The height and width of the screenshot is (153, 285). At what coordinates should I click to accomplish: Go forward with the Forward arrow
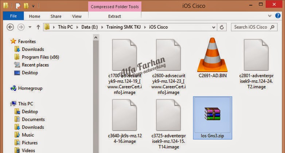(21, 27)
